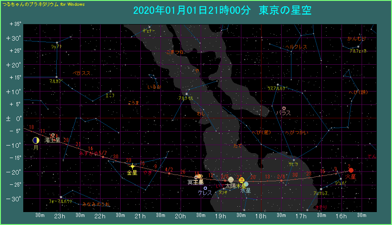Viewport: 392px width, 225px height.
Task: Click the アルタイル (Altair) star label
Action: point(185,98)
